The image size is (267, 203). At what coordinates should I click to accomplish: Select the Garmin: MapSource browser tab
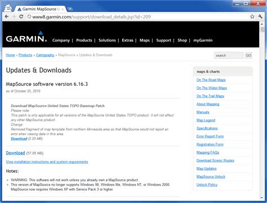(41, 9)
